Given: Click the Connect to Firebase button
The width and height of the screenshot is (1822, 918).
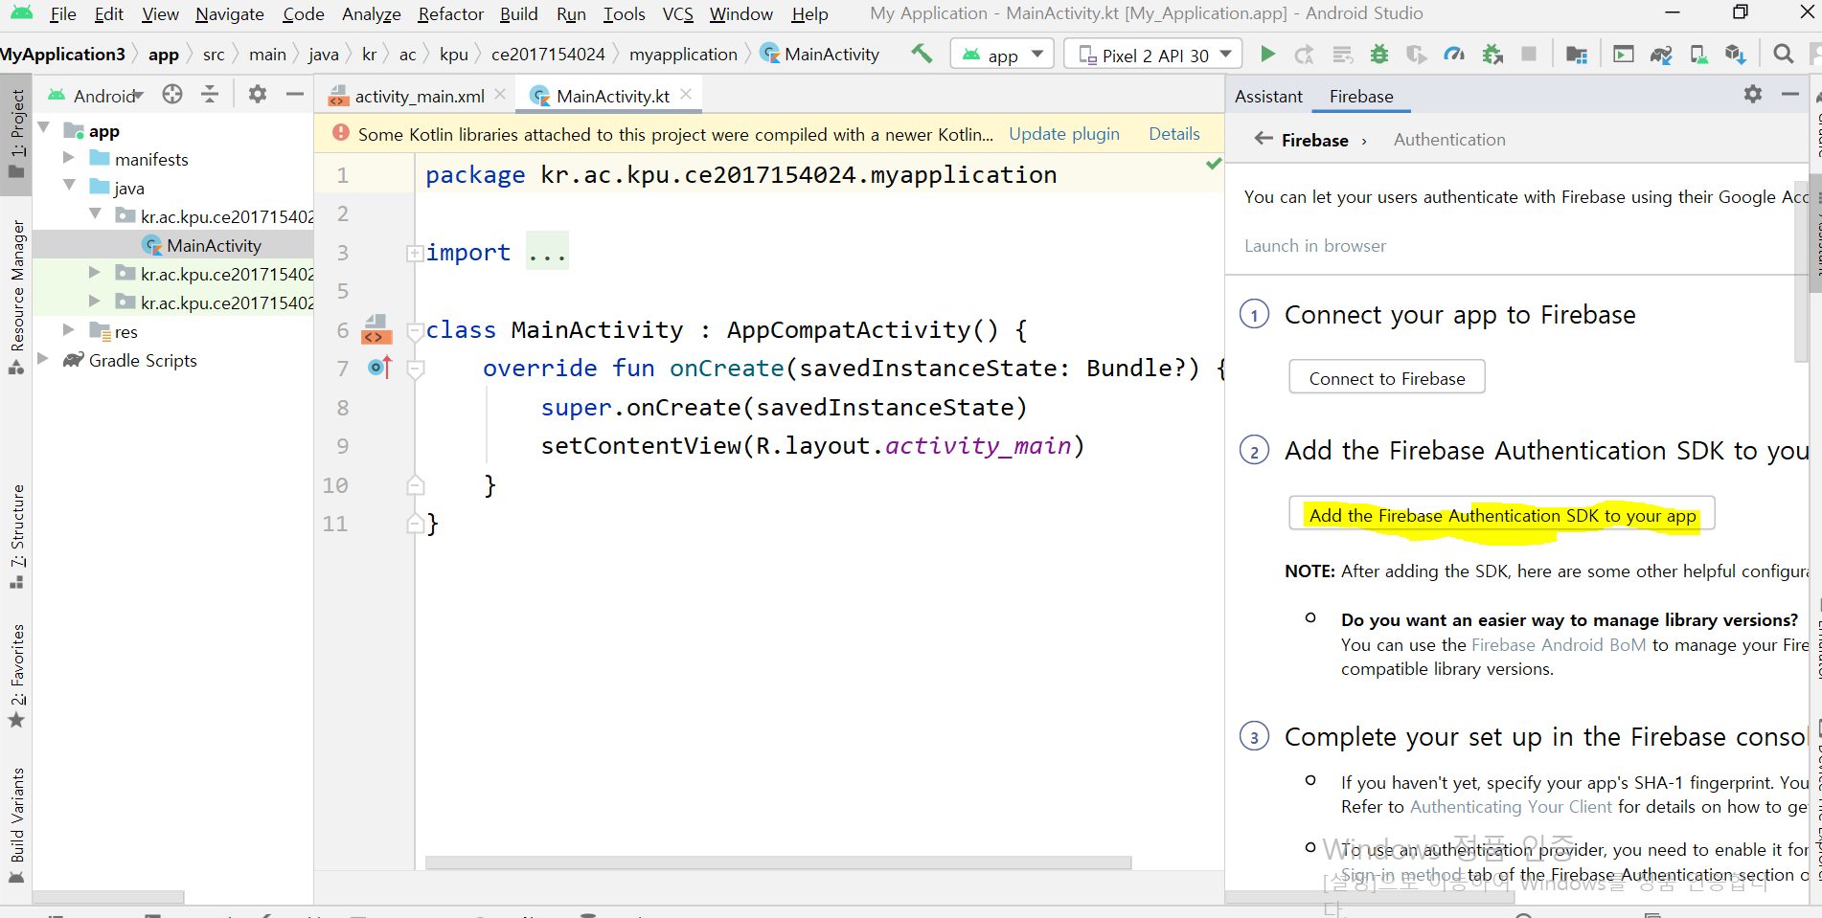Looking at the screenshot, I should pyautogui.click(x=1386, y=377).
